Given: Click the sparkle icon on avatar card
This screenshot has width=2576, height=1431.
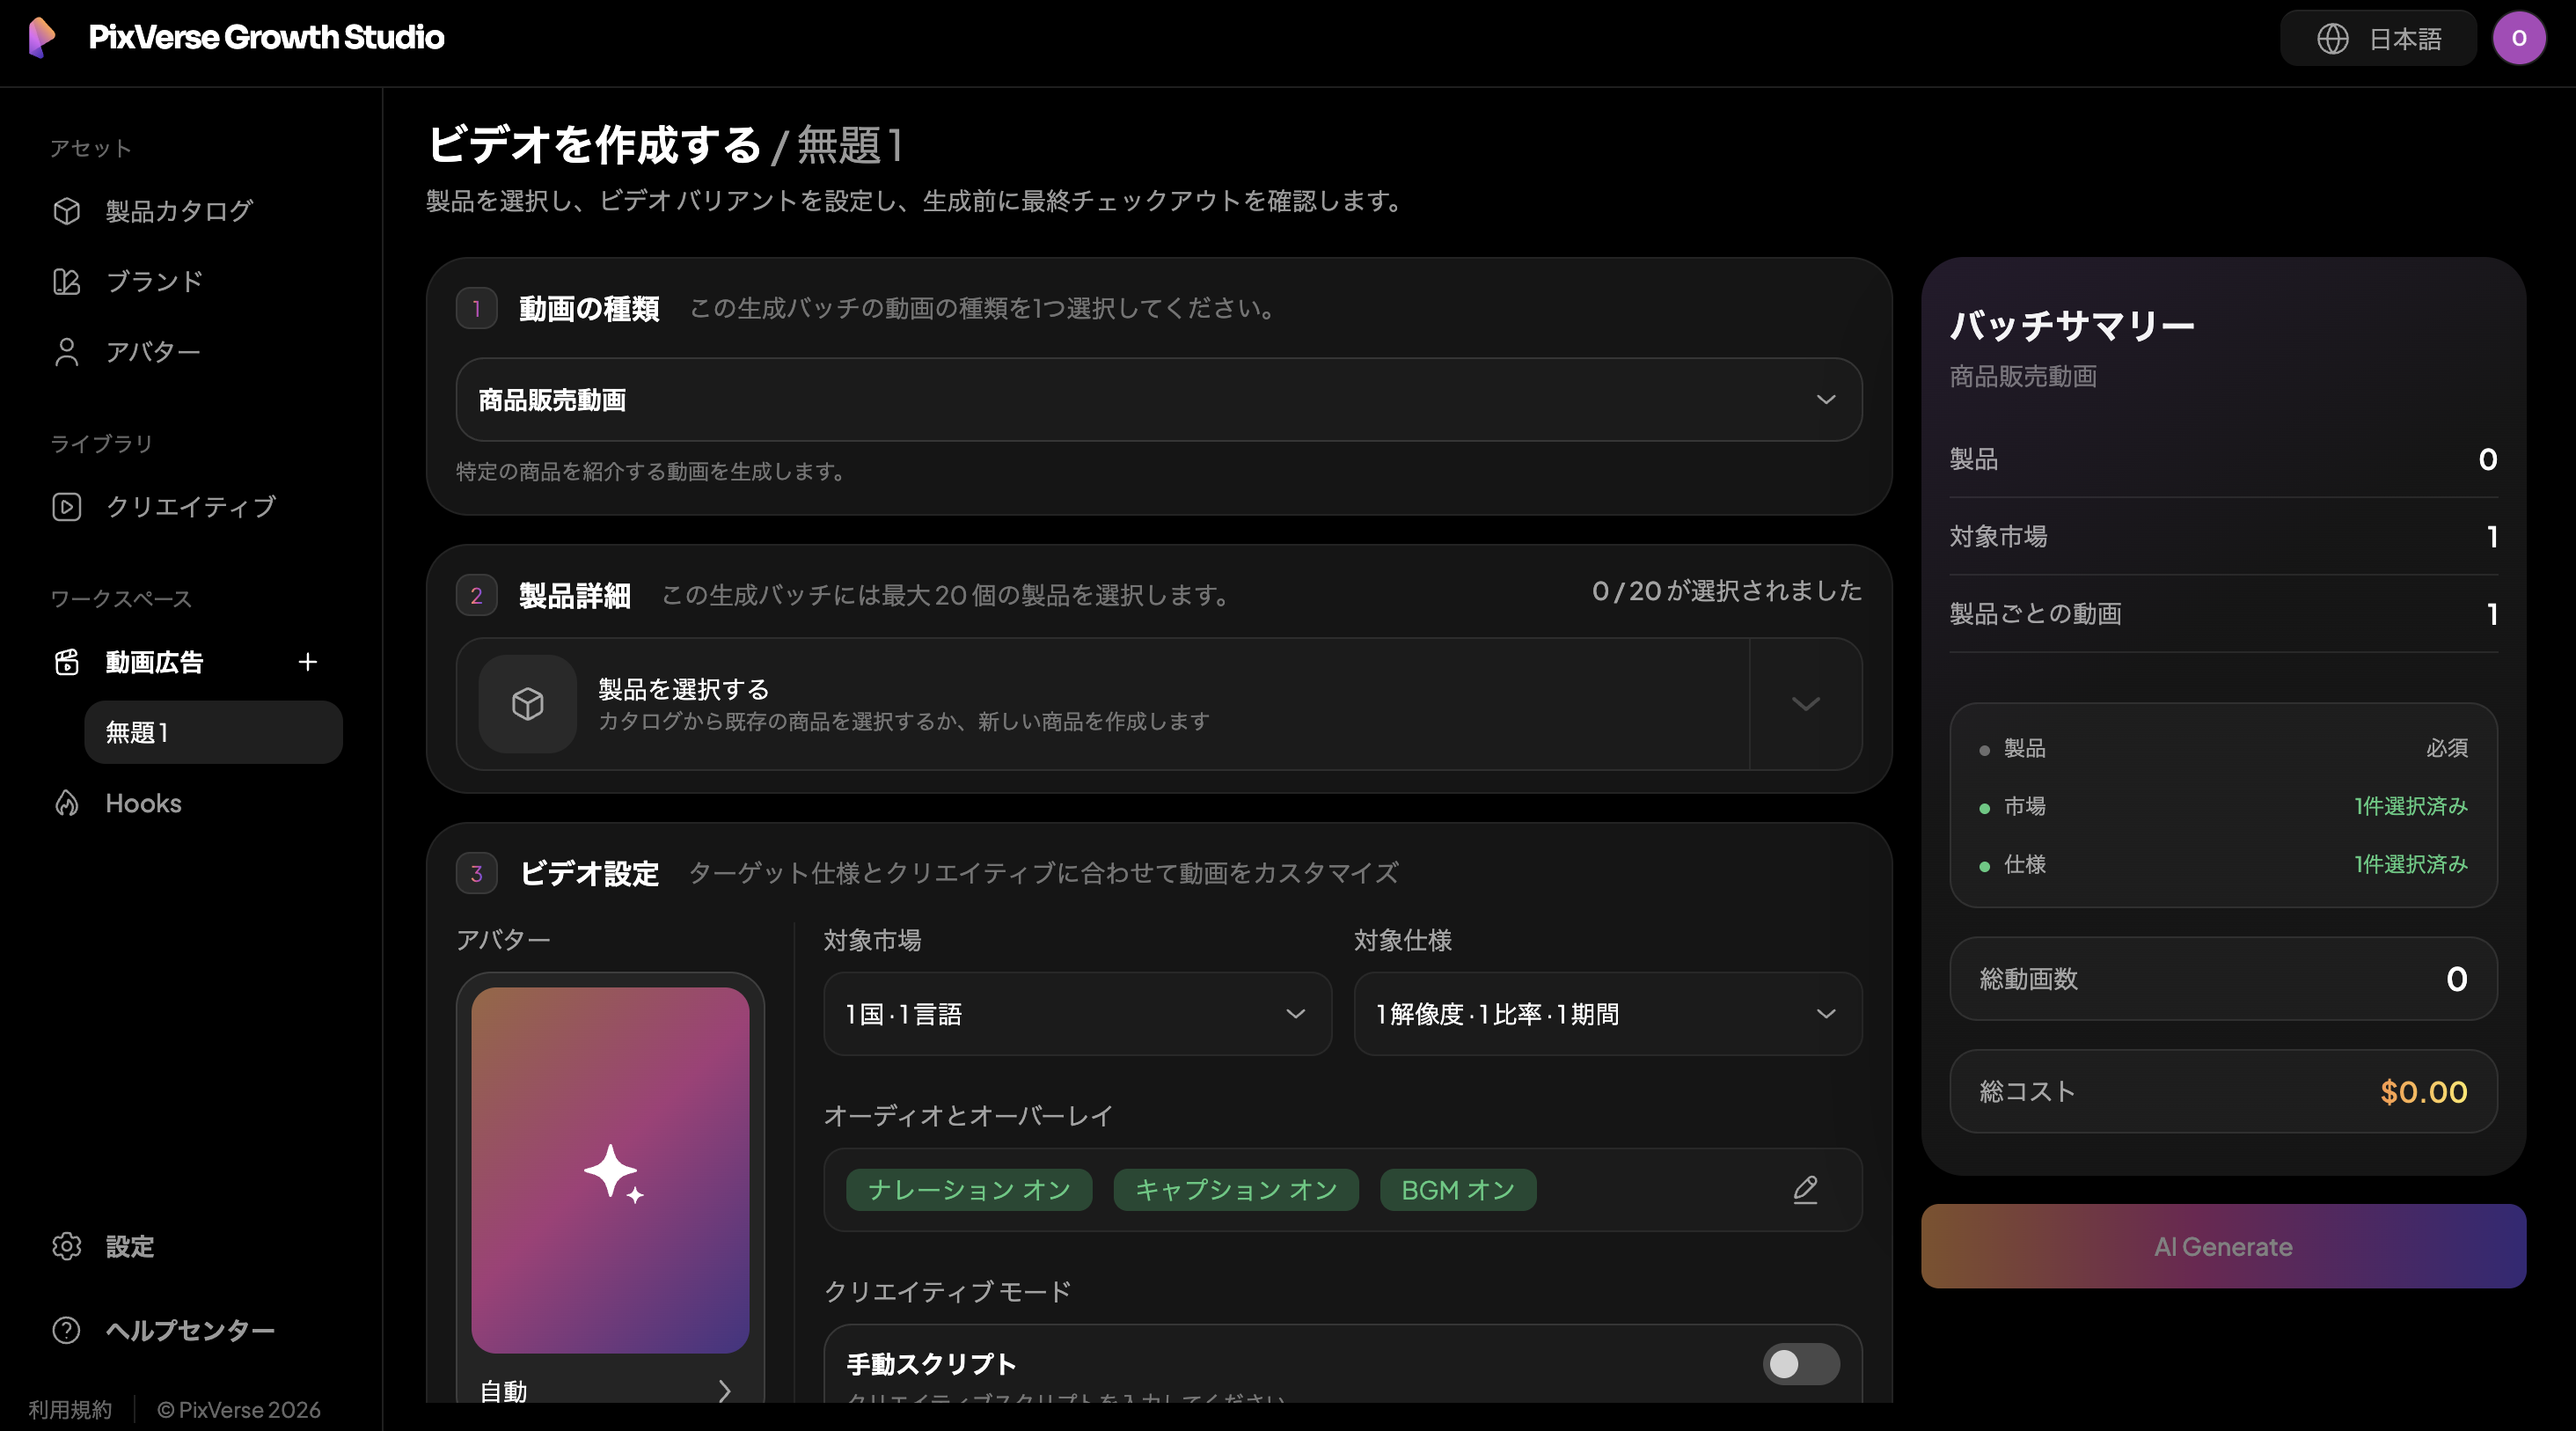Looking at the screenshot, I should click(x=613, y=1173).
